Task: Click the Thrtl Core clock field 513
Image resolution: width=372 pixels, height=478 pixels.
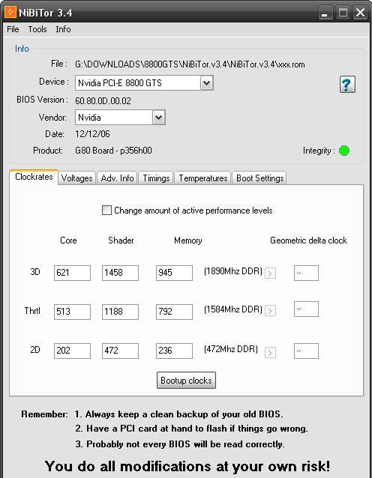Action: point(72,312)
